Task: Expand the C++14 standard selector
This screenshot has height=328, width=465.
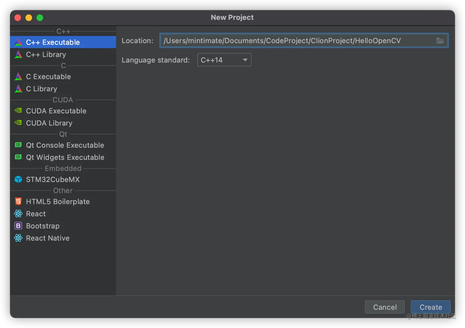Action: tap(245, 60)
